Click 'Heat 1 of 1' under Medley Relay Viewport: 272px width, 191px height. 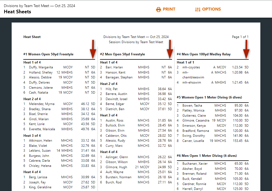click(185, 62)
